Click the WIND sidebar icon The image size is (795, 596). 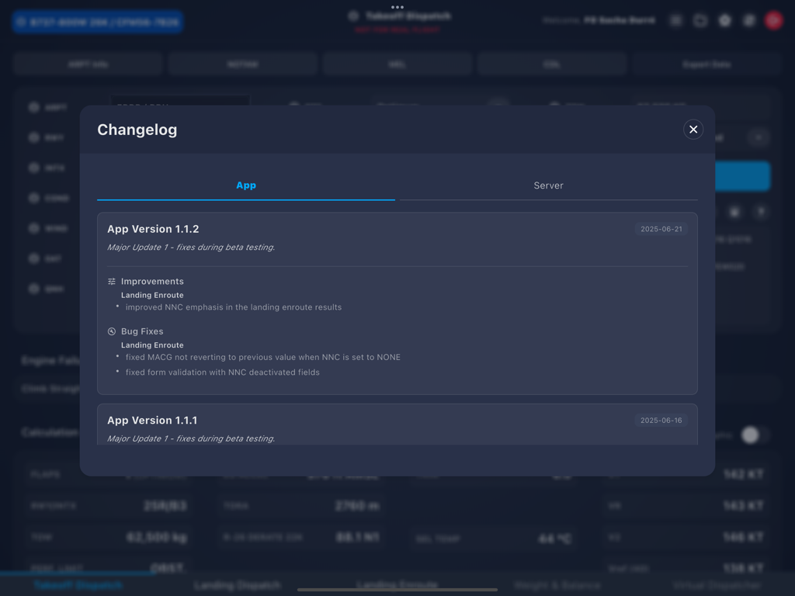(34, 228)
